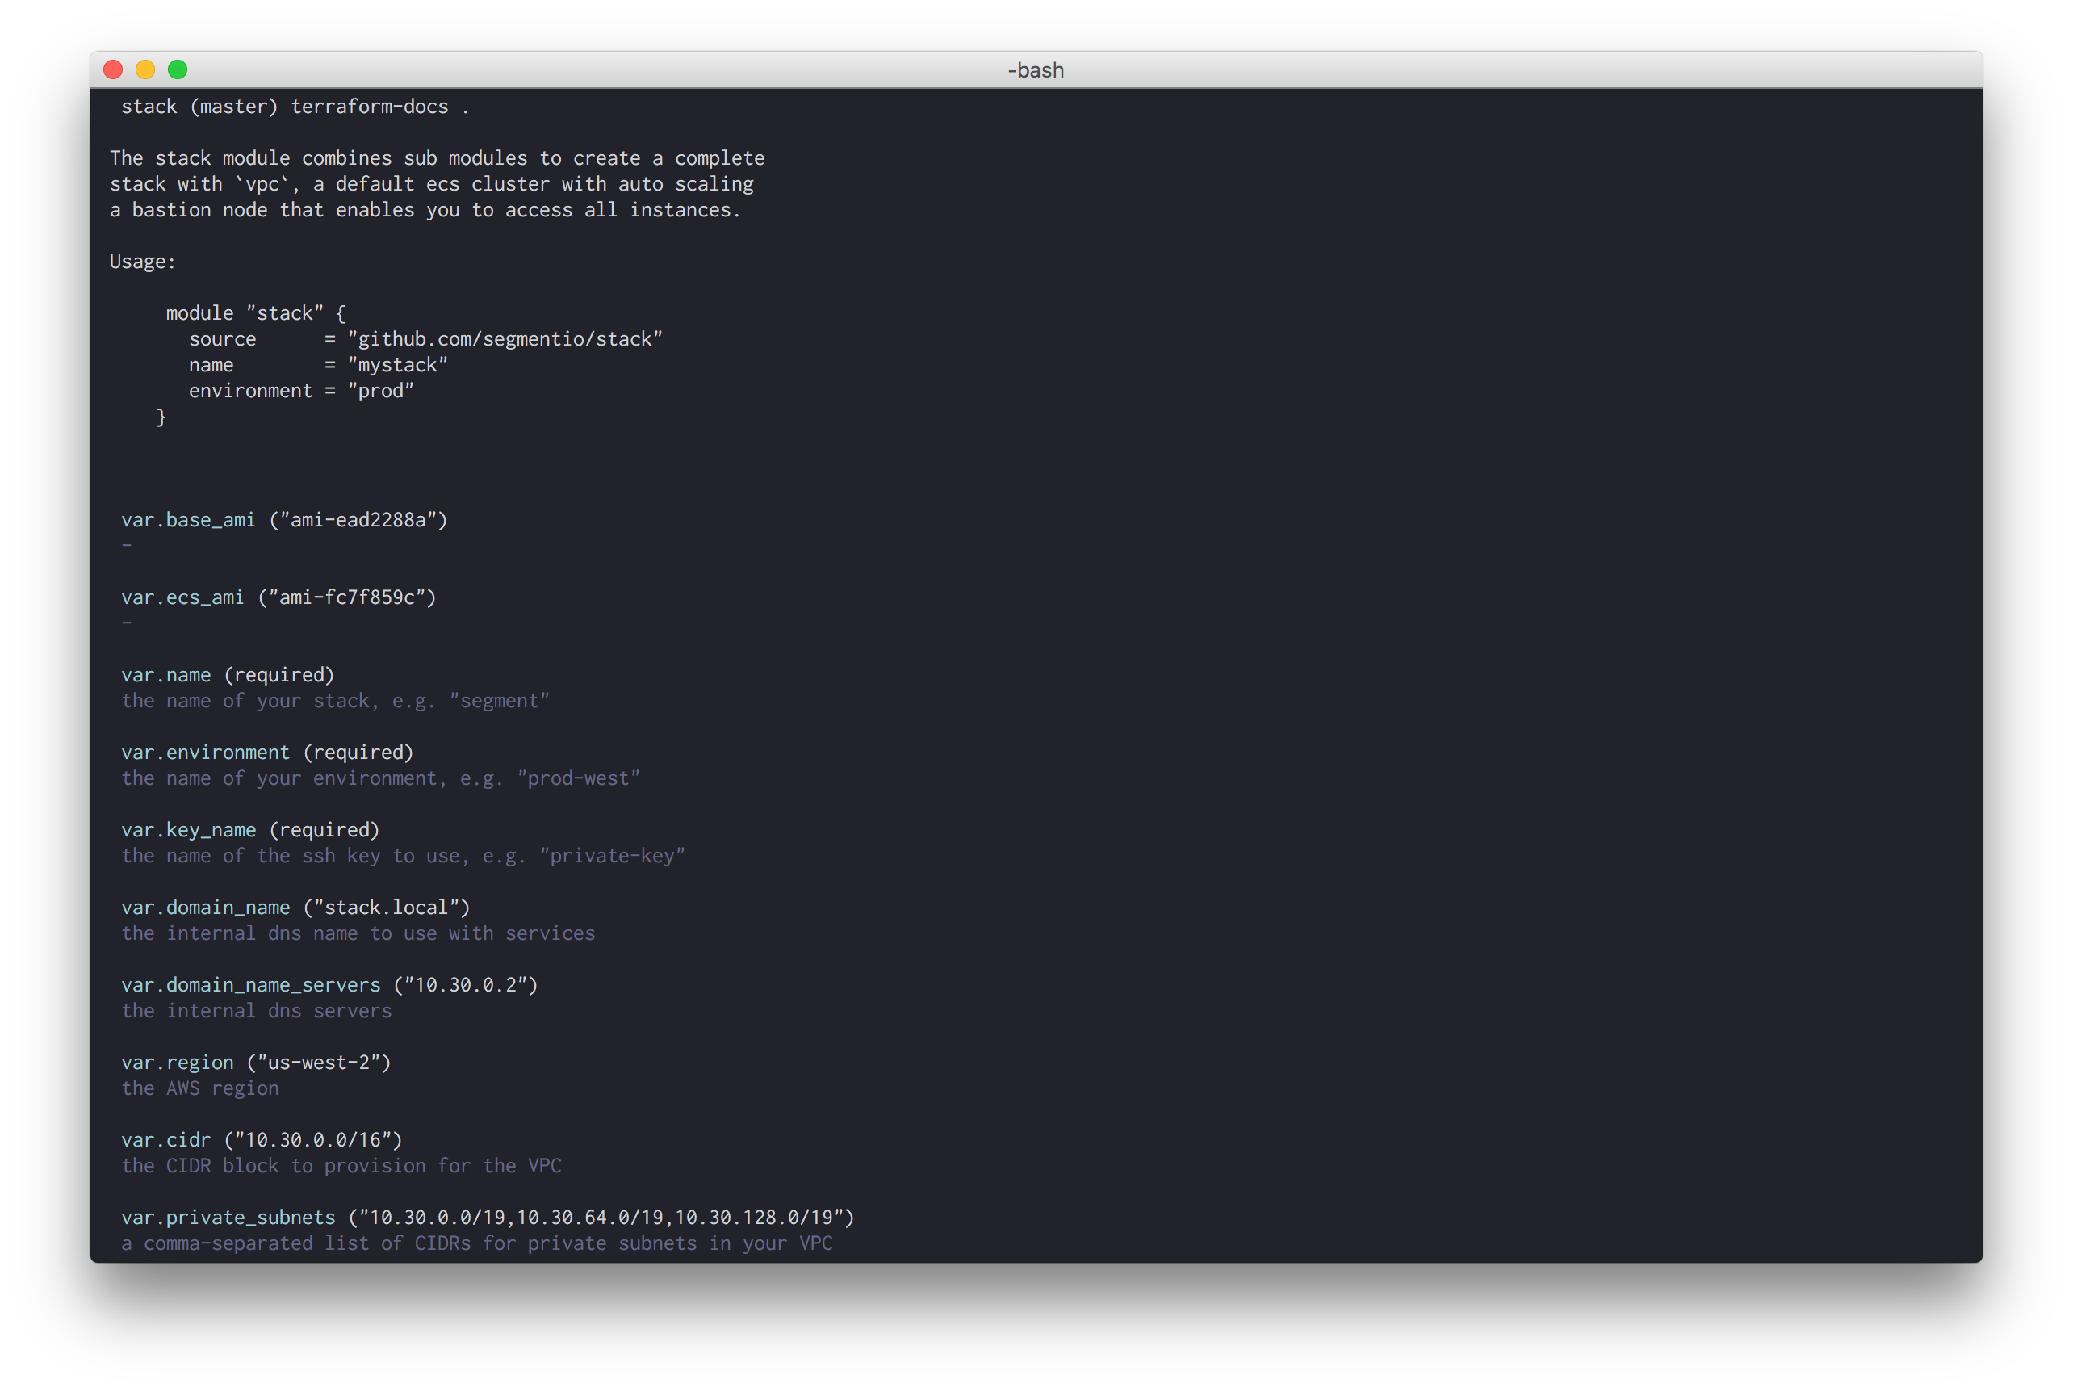Click the var.ecs_ami variable name

click(x=182, y=597)
